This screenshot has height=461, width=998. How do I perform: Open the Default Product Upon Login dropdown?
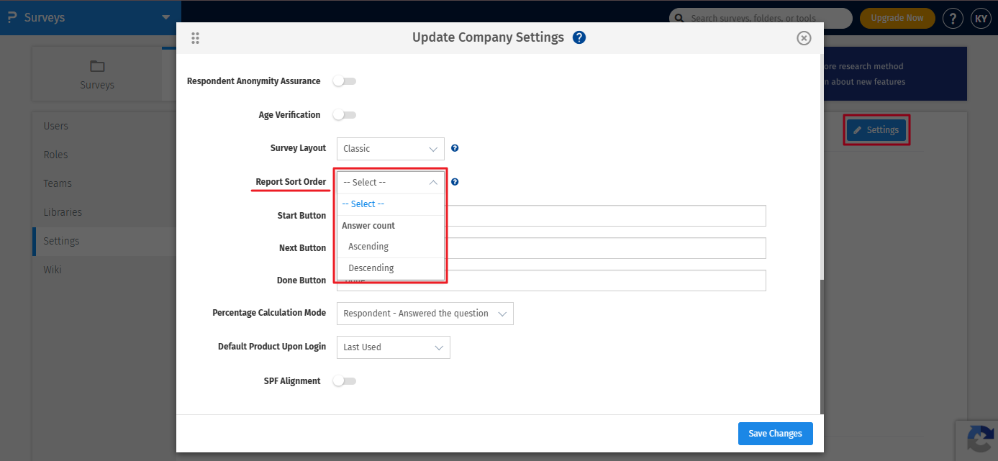pos(393,347)
